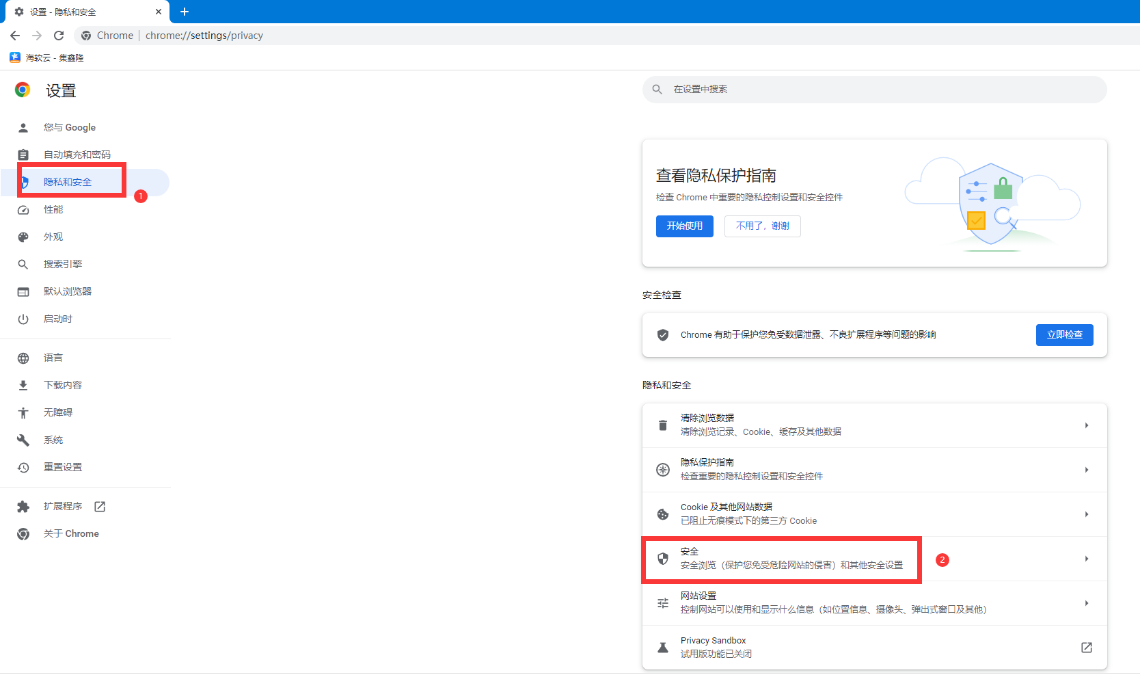Click the 立即检查 button
The image size is (1140, 677).
coord(1065,335)
